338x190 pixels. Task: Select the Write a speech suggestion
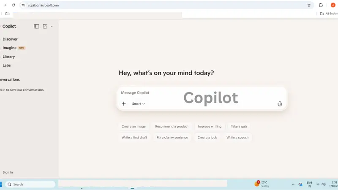(x=237, y=138)
